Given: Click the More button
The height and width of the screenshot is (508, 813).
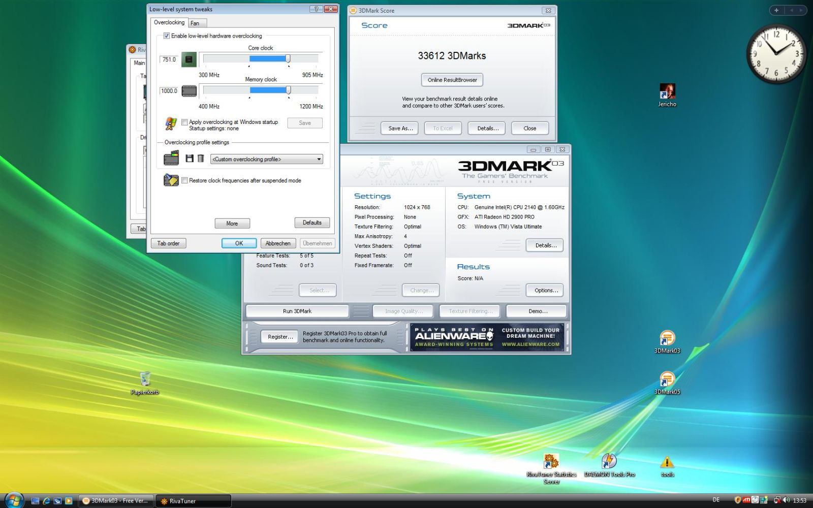Looking at the screenshot, I should [x=232, y=224].
